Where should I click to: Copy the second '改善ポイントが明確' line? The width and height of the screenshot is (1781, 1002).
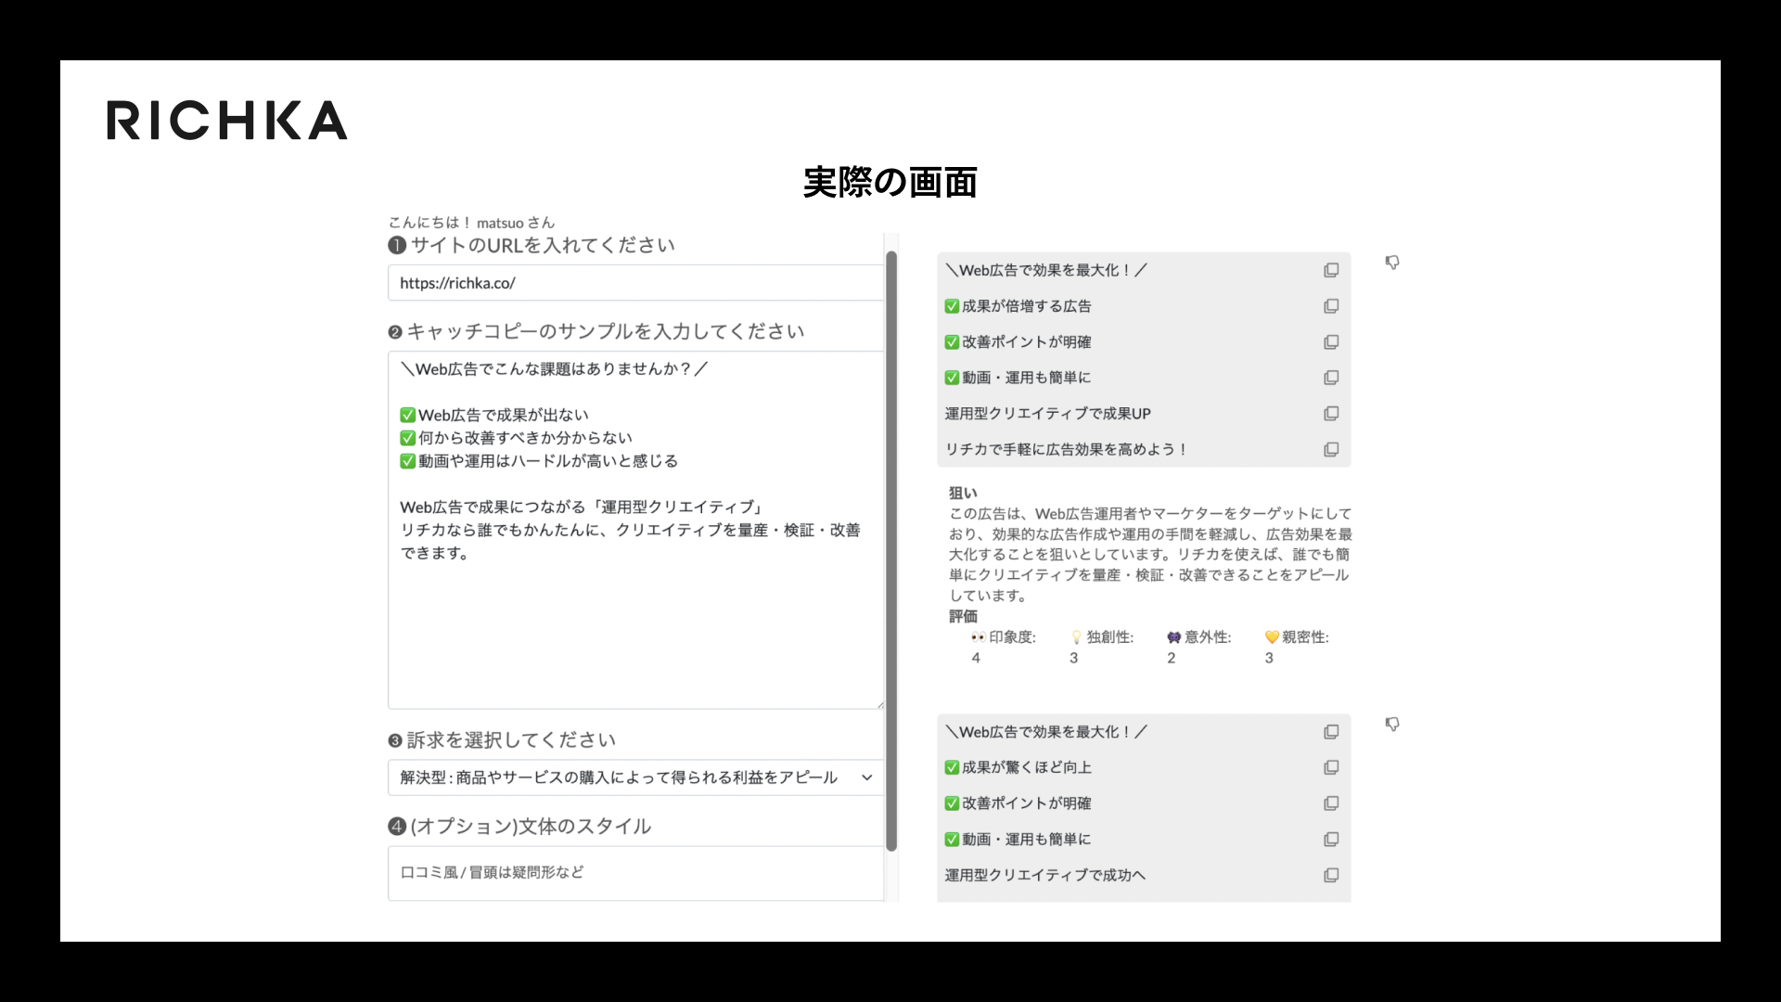[x=1331, y=803]
